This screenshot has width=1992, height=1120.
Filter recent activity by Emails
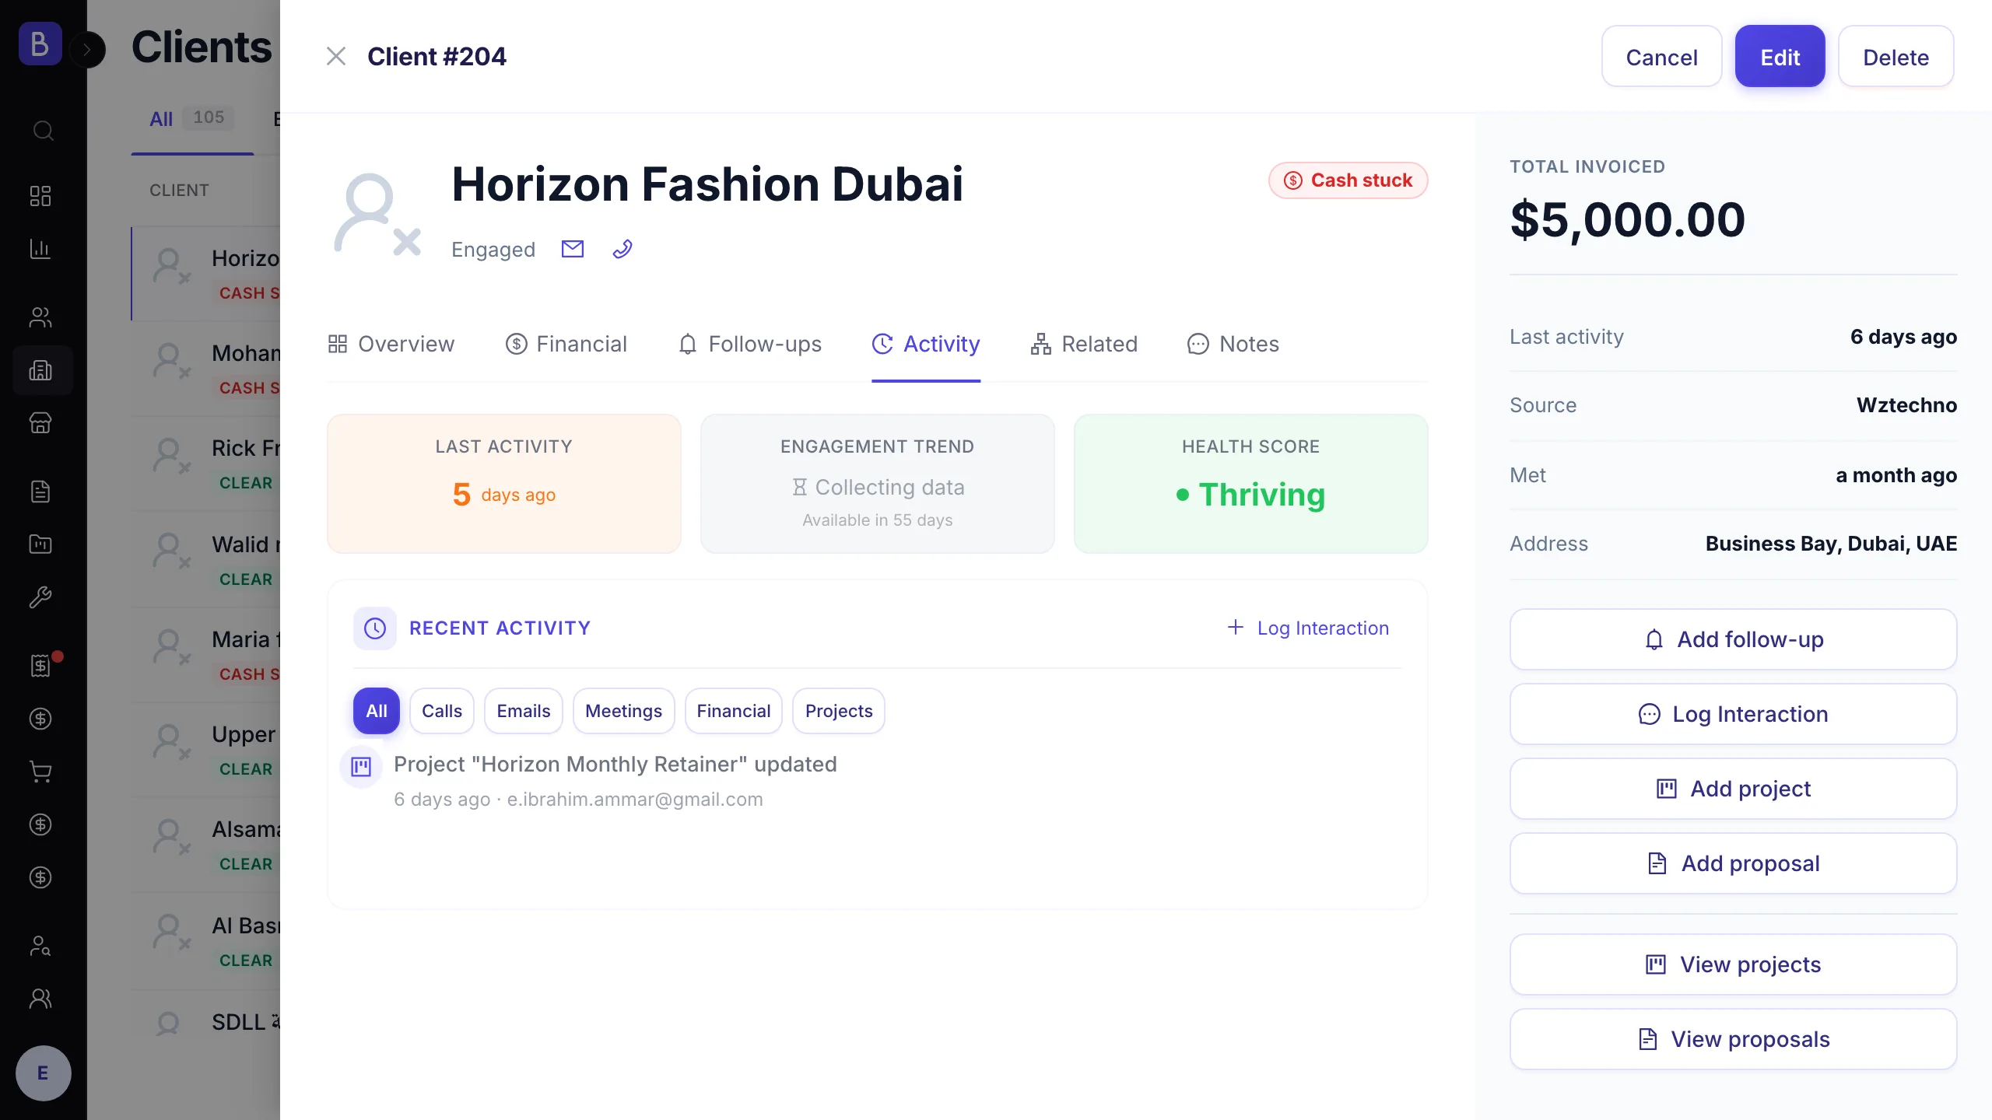[x=524, y=711]
